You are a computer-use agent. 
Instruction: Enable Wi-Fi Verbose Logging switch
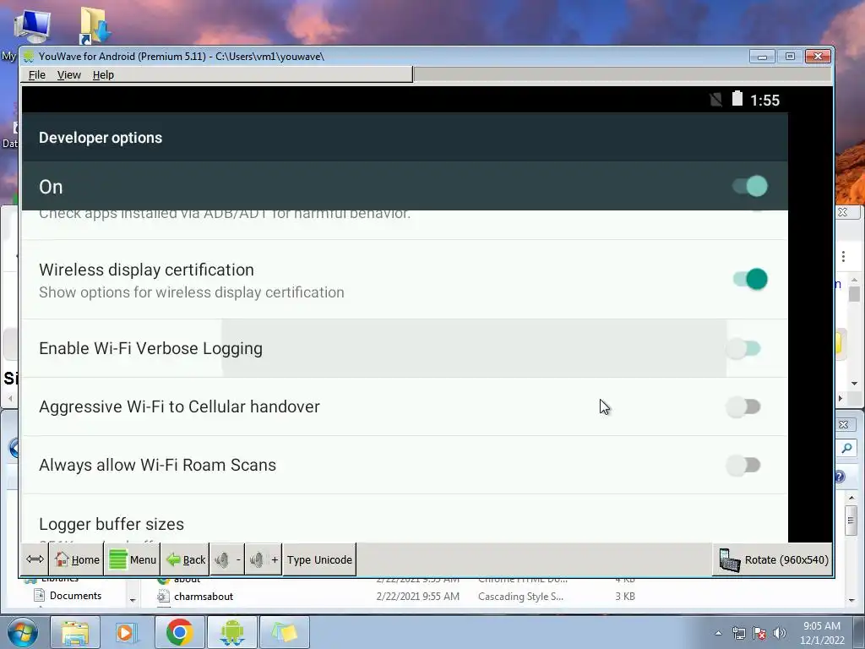743,348
